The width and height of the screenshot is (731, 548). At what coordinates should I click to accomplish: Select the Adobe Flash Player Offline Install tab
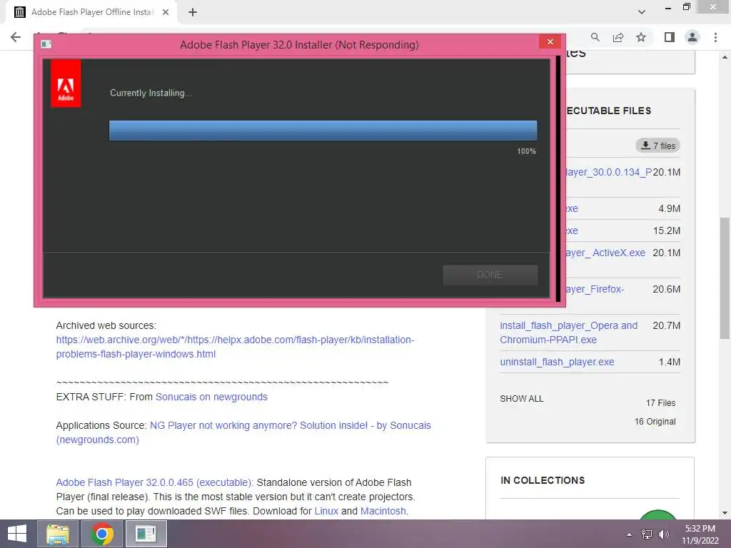[x=91, y=12]
